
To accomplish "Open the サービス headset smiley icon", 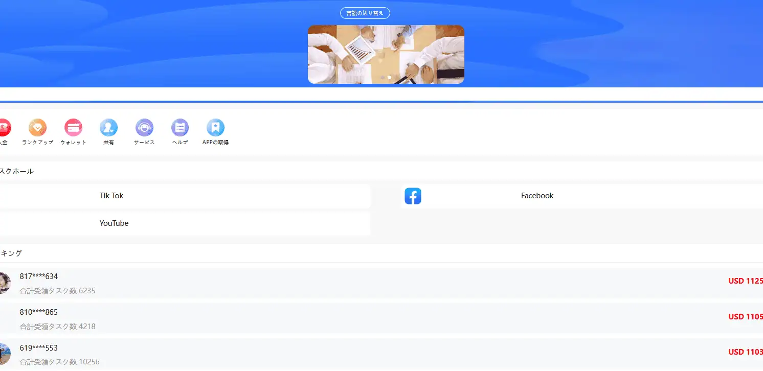I will [144, 128].
